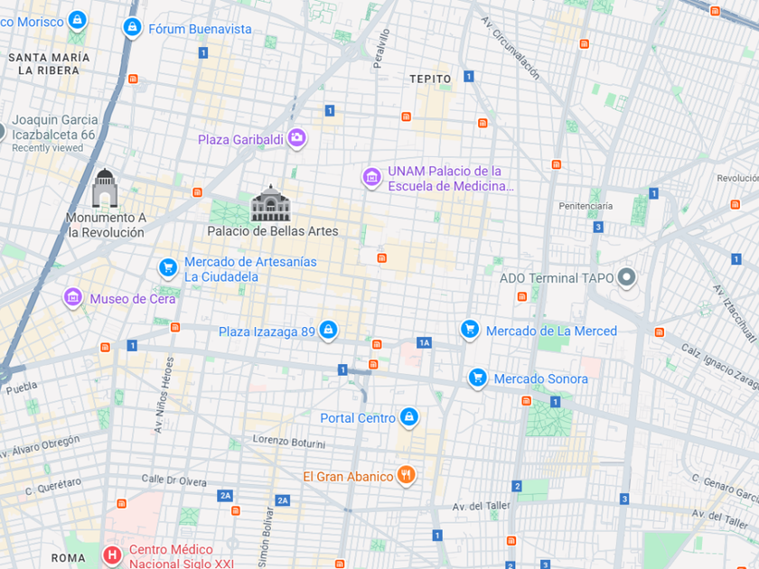The width and height of the screenshot is (759, 569).
Task: Click the Av. Circunvalación street label
Action: [511, 47]
